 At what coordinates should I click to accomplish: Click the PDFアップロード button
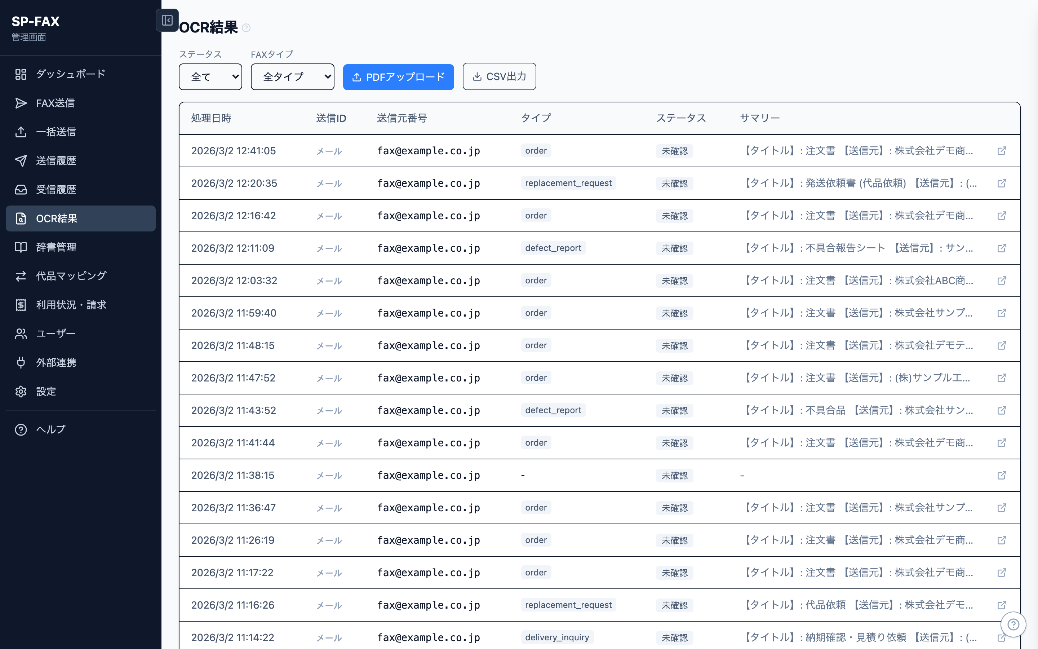398,77
